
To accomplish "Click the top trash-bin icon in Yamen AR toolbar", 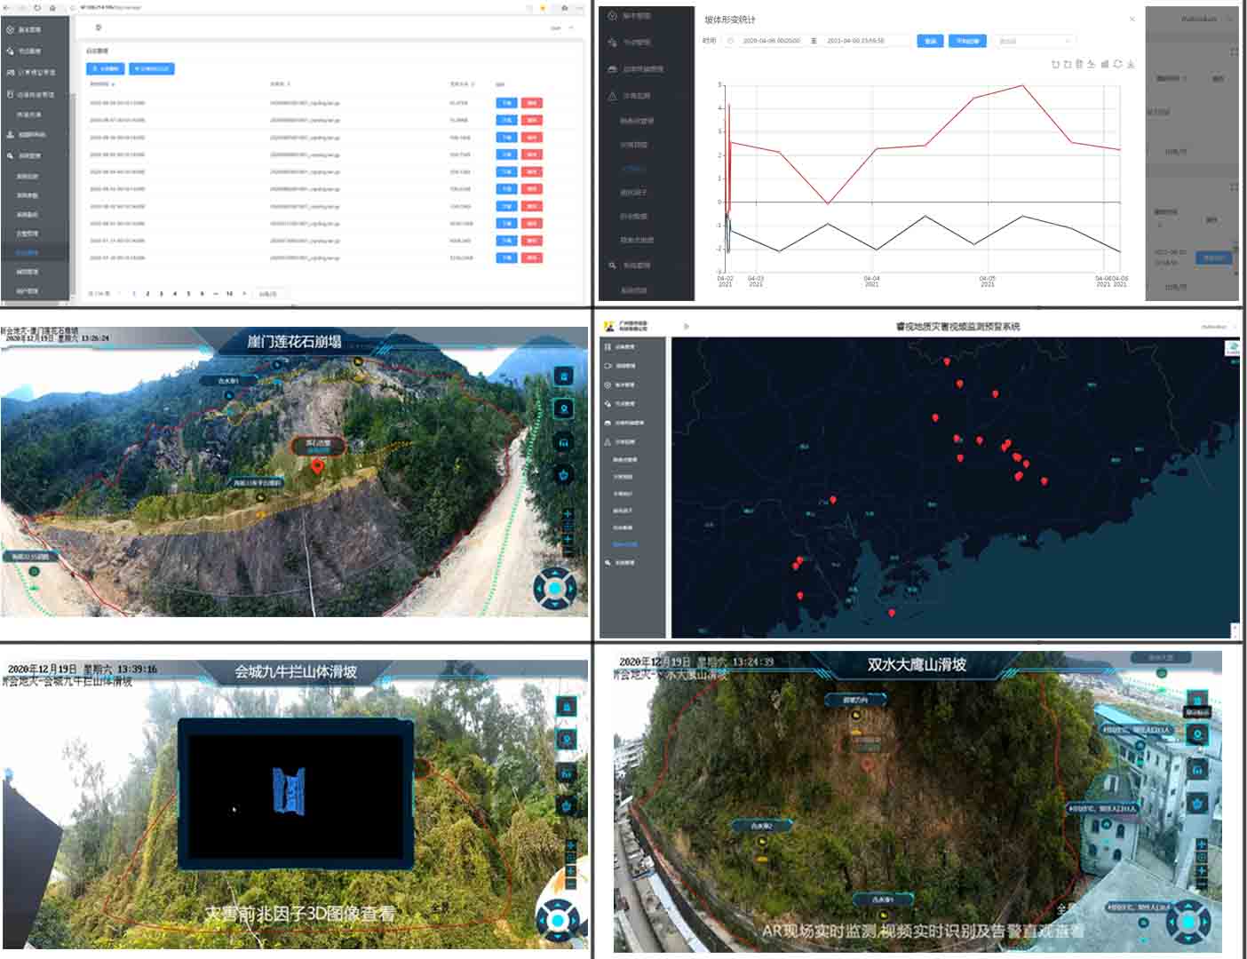I will click(x=563, y=376).
